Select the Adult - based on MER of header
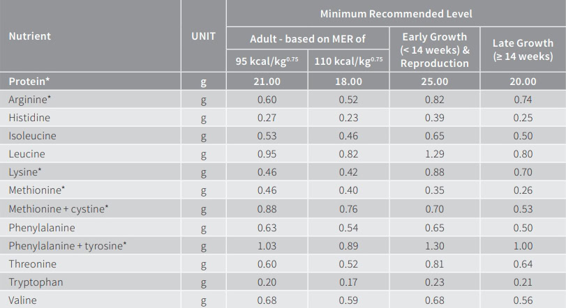The height and width of the screenshot is (308, 566). click(x=308, y=38)
